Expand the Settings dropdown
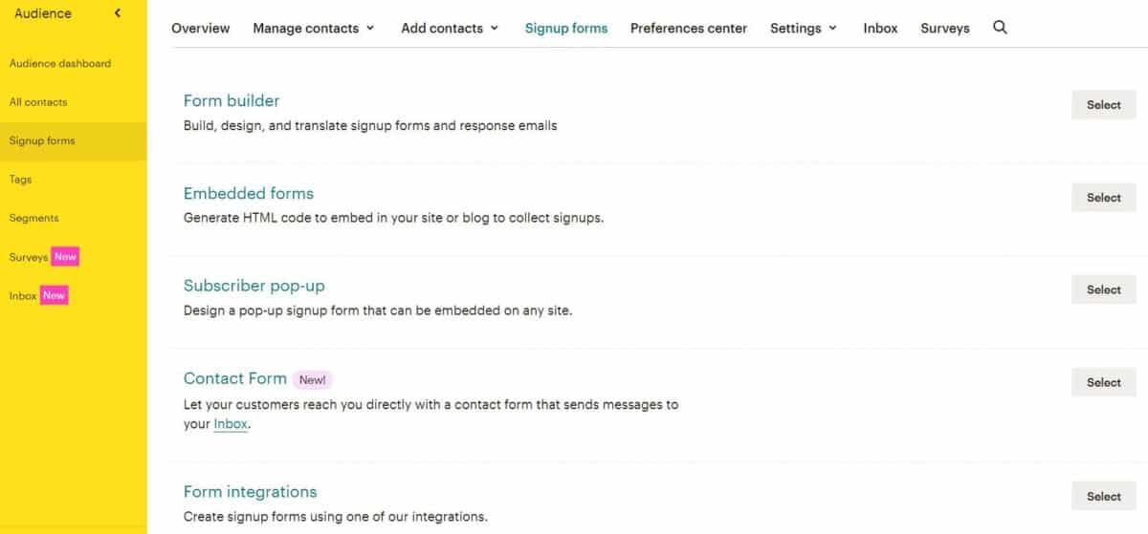Screen dimensions: 1148x534 pos(804,28)
